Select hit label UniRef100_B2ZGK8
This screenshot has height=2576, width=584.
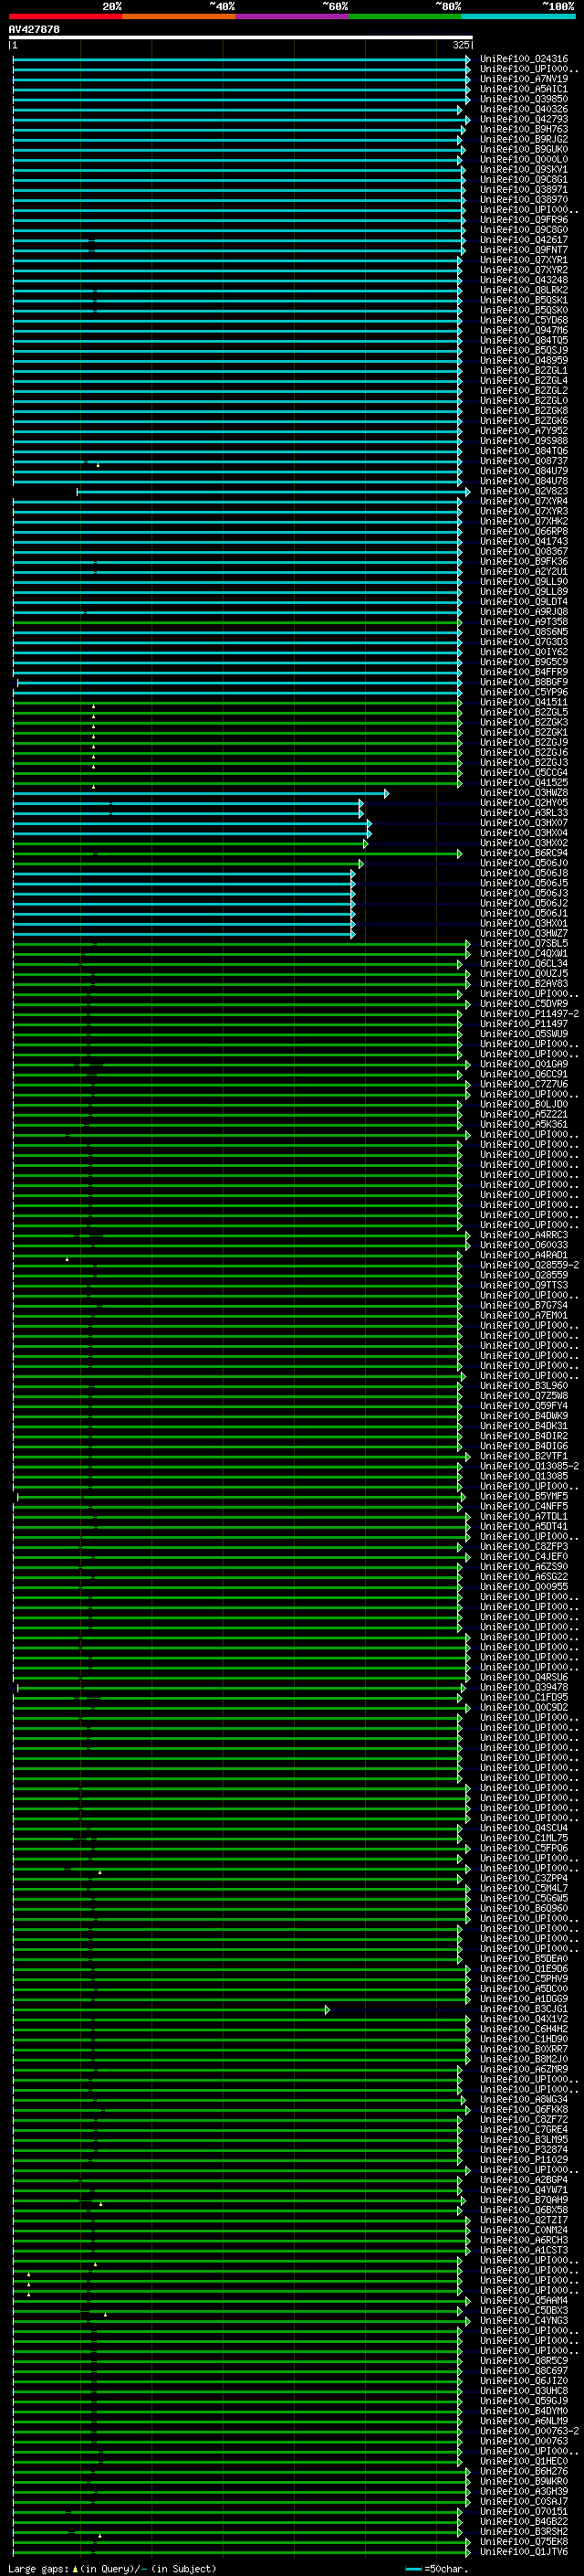pyautogui.click(x=524, y=411)
